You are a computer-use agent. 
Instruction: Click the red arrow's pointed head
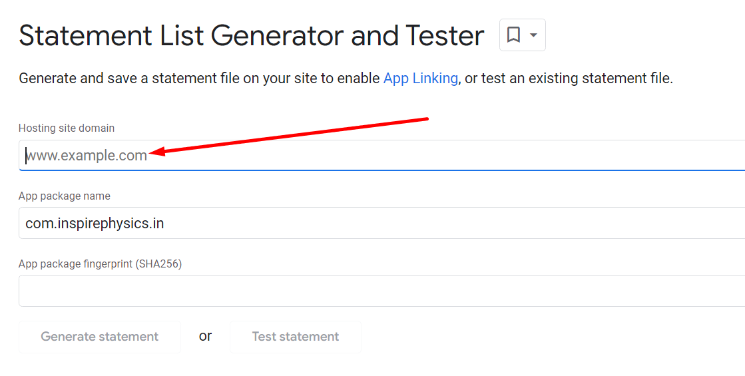[x=156, y=152]
